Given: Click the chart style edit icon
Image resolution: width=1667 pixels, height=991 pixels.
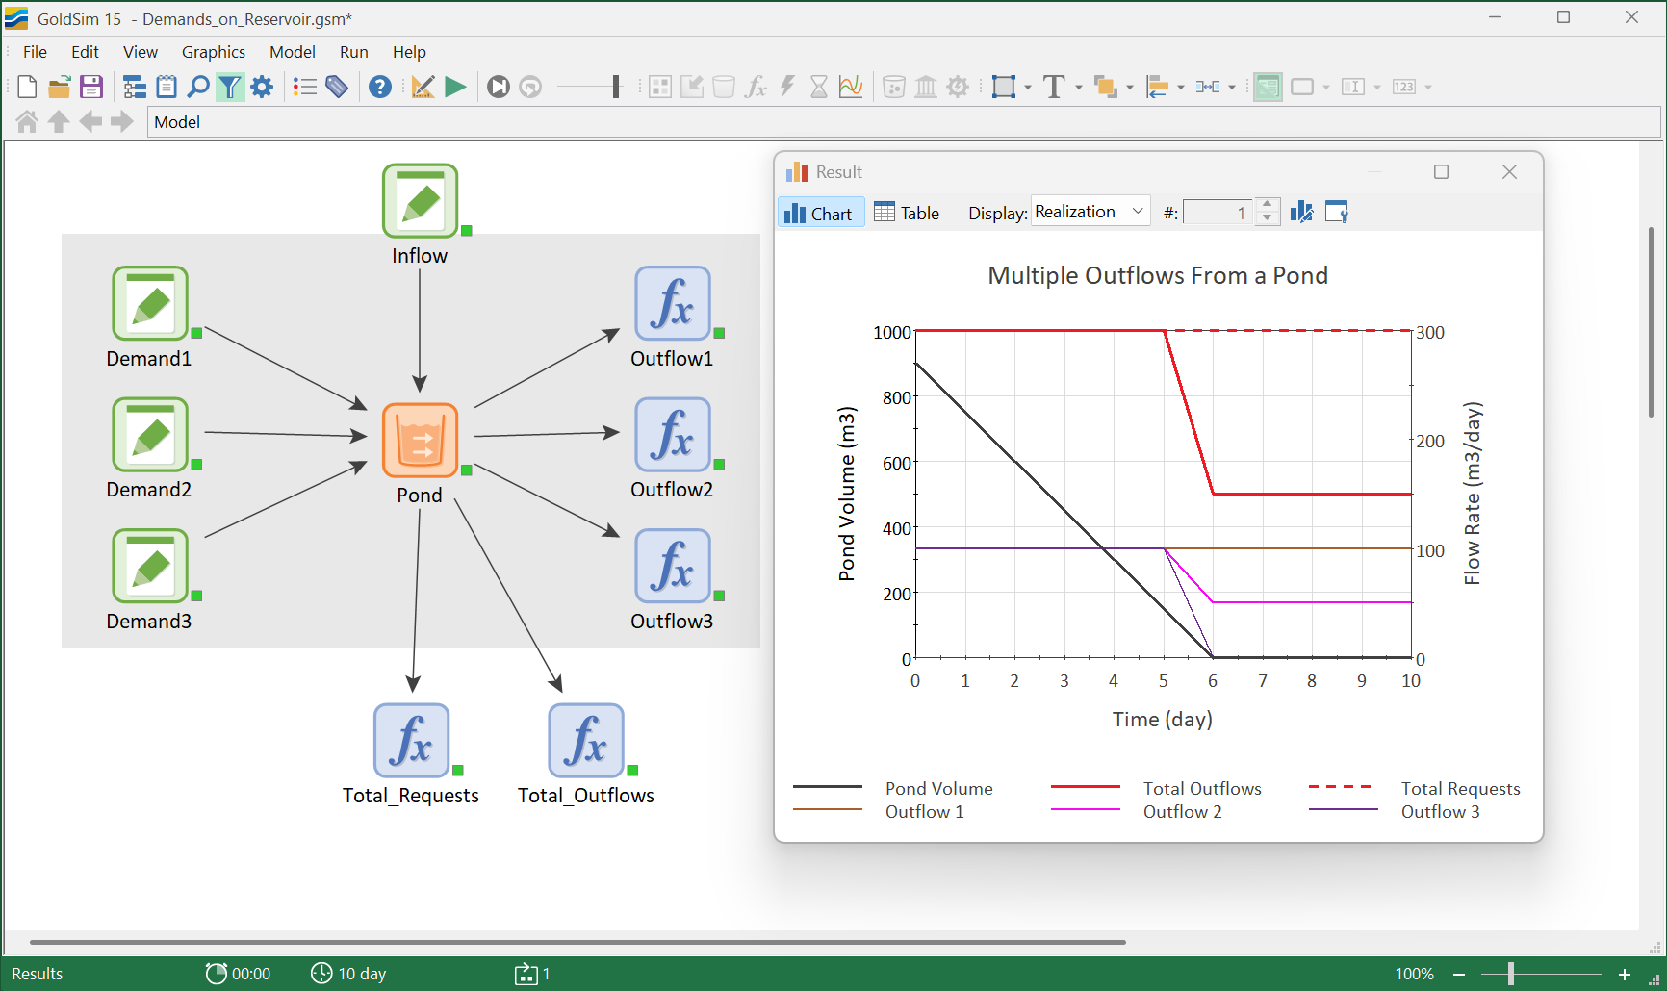Looking at the screenshot, I should pyautogui.click(x=1302, y=213).
